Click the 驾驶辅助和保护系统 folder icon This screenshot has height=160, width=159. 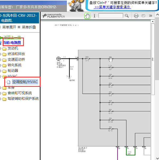click(4, 99)
